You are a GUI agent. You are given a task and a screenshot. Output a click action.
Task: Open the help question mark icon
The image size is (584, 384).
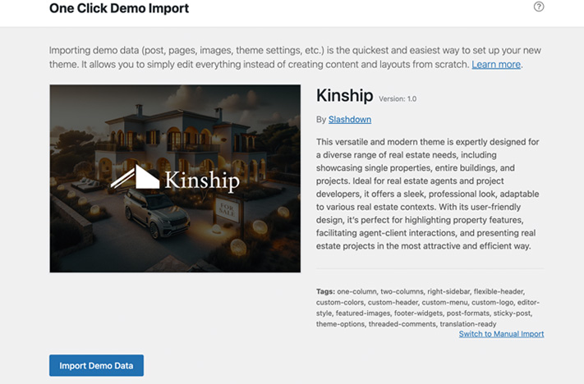539,7
